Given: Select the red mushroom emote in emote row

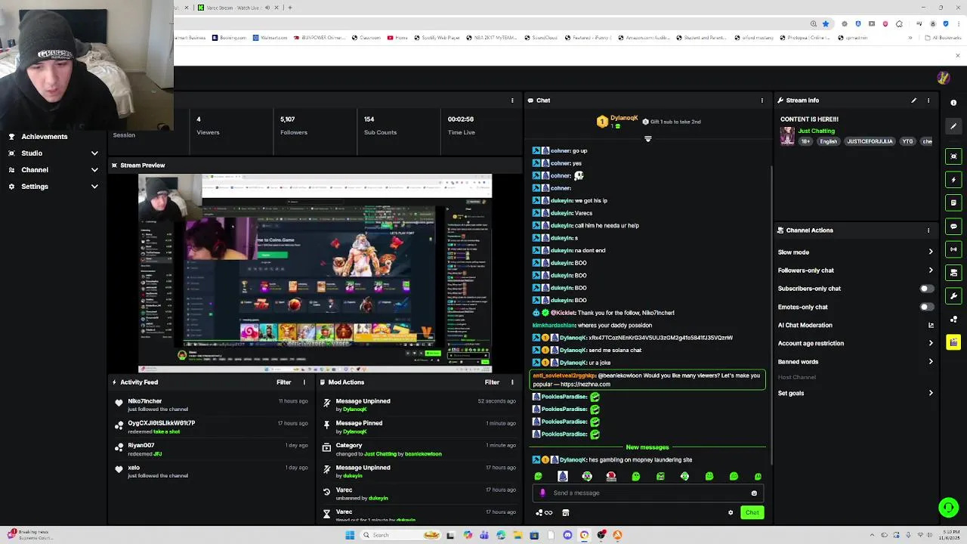Looking at the screenshot, I should pyautogui.click(x=611, y=477).
